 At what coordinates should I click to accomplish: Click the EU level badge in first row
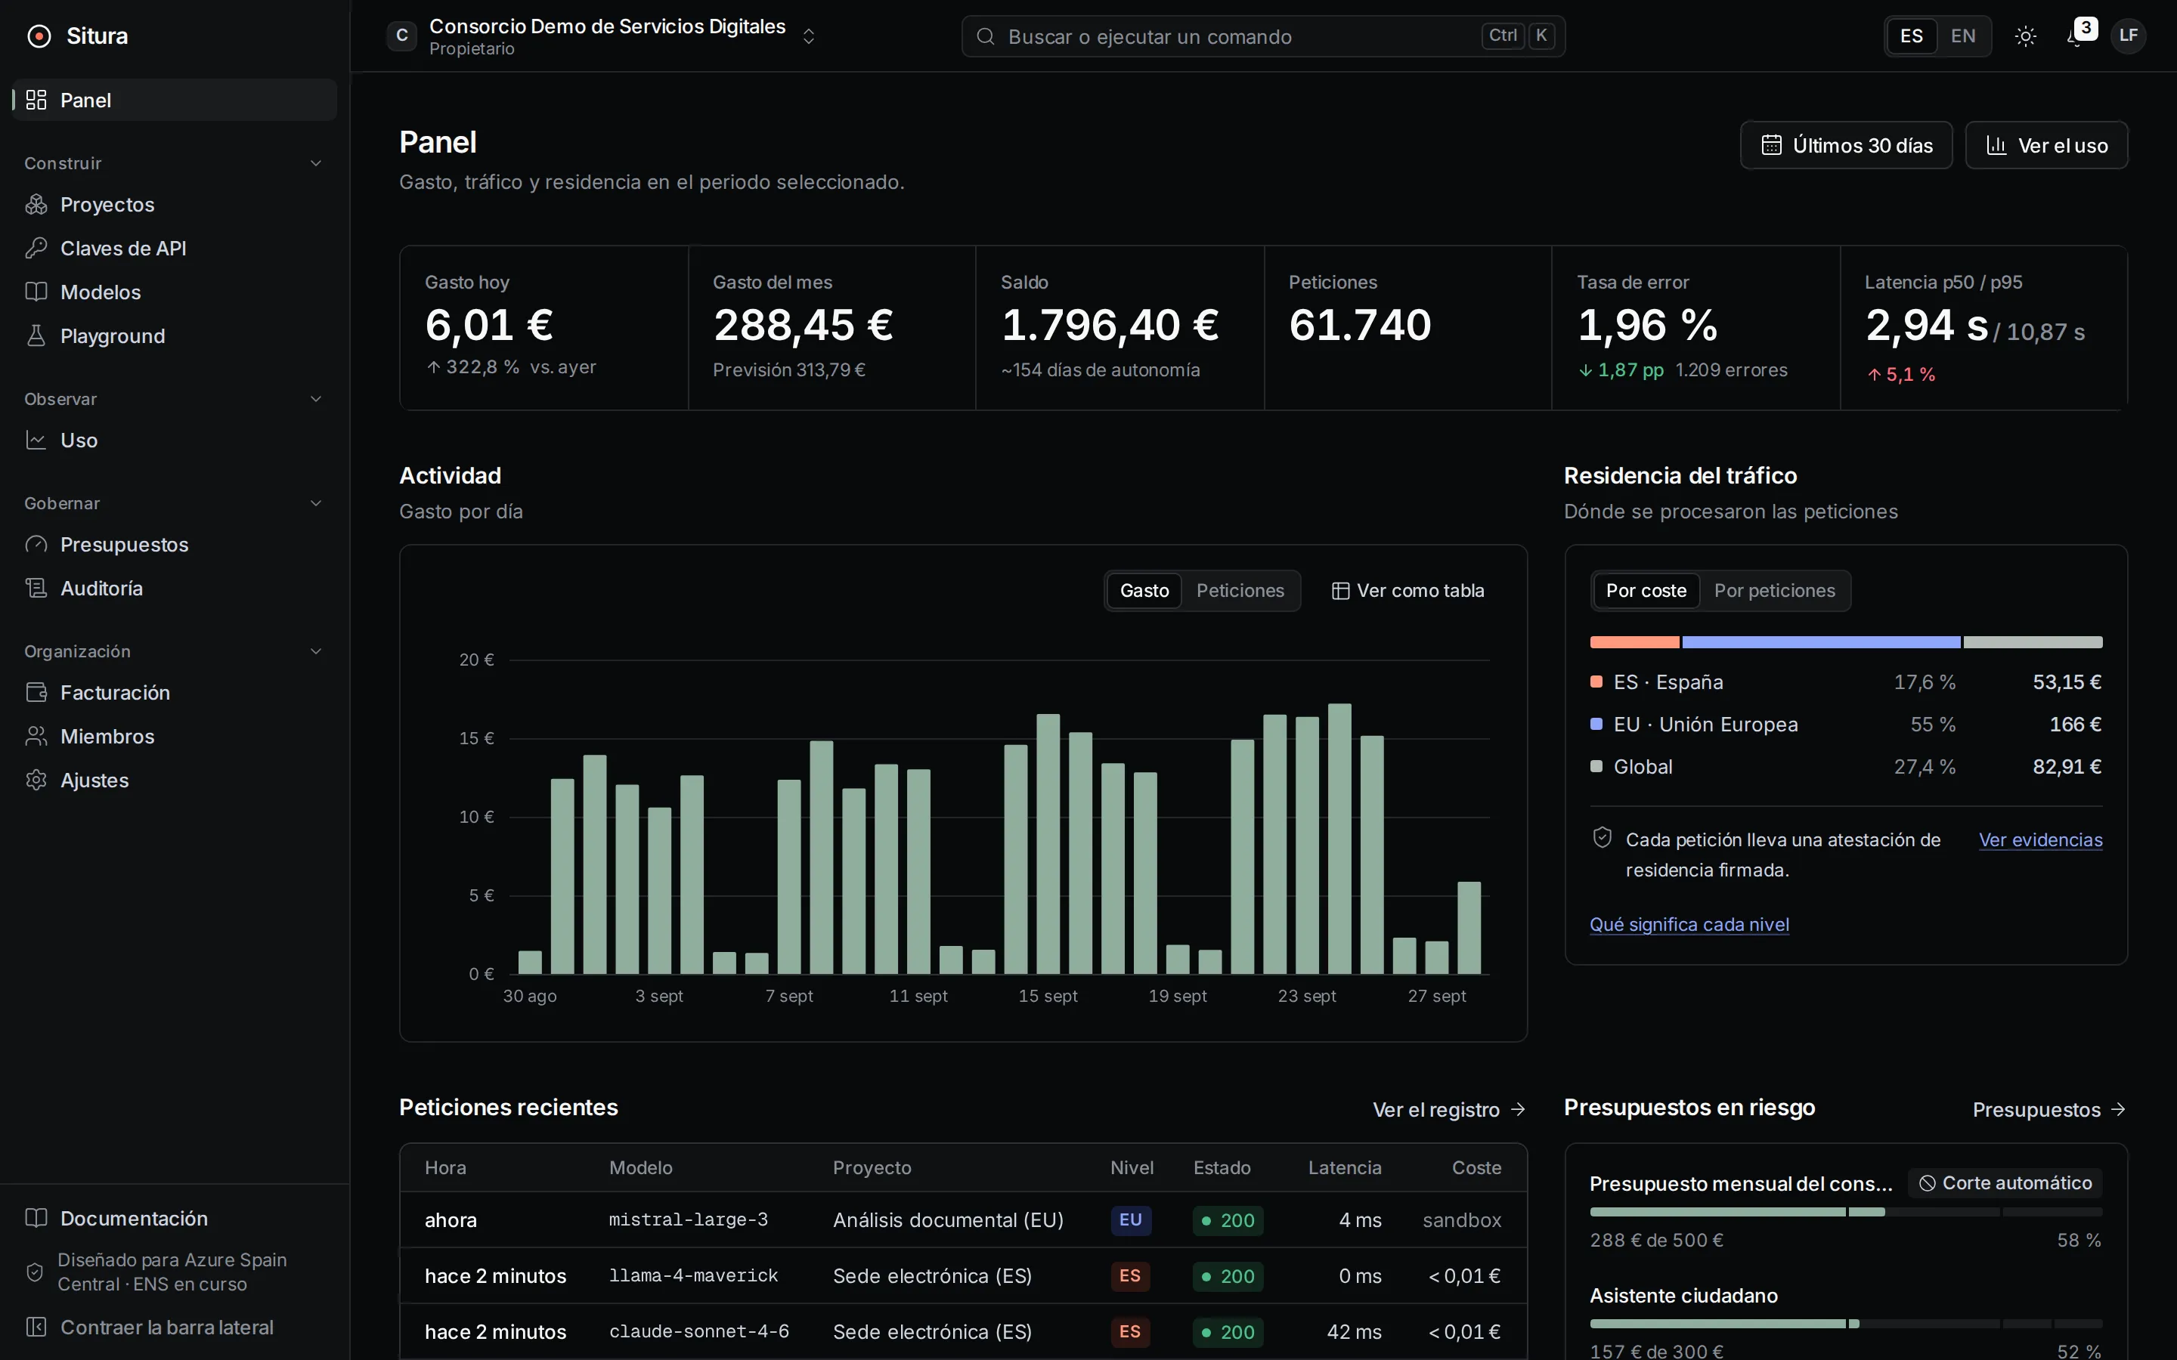[x=1131, y=1219]
